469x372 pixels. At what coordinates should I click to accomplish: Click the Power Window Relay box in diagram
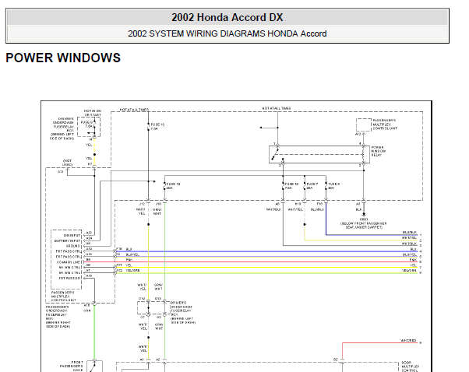(x=319, y=154)
